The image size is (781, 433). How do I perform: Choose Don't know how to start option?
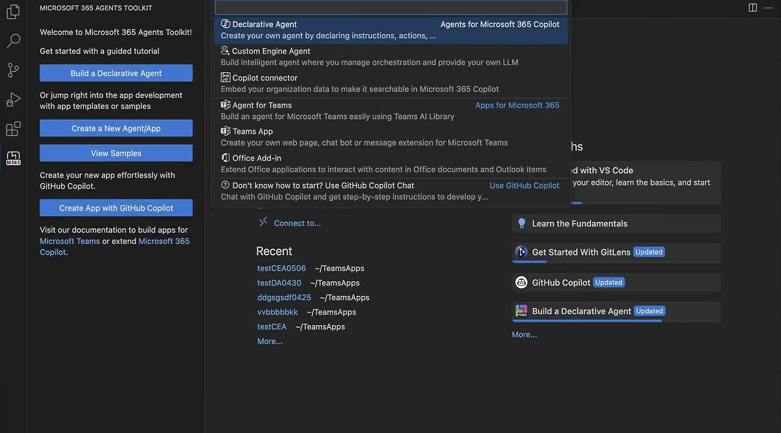point(391,191)
